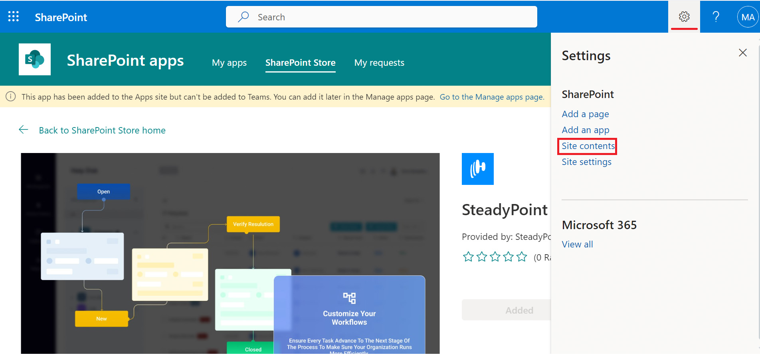The height and width of the screenshot is (361, 760).
Task: Choose Add a page in Settings
Action: pyautogui.click(x=585, y=114)
